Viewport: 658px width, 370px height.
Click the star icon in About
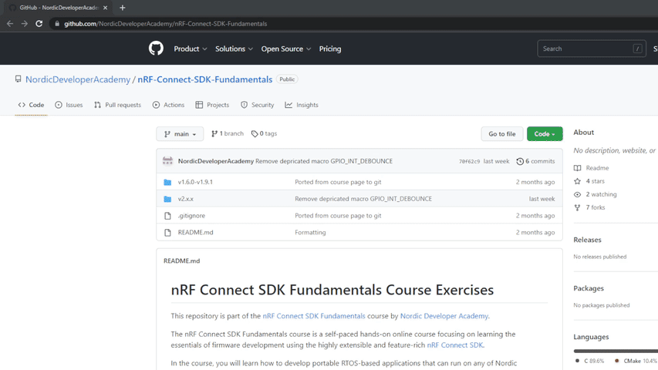coord(578,181)
